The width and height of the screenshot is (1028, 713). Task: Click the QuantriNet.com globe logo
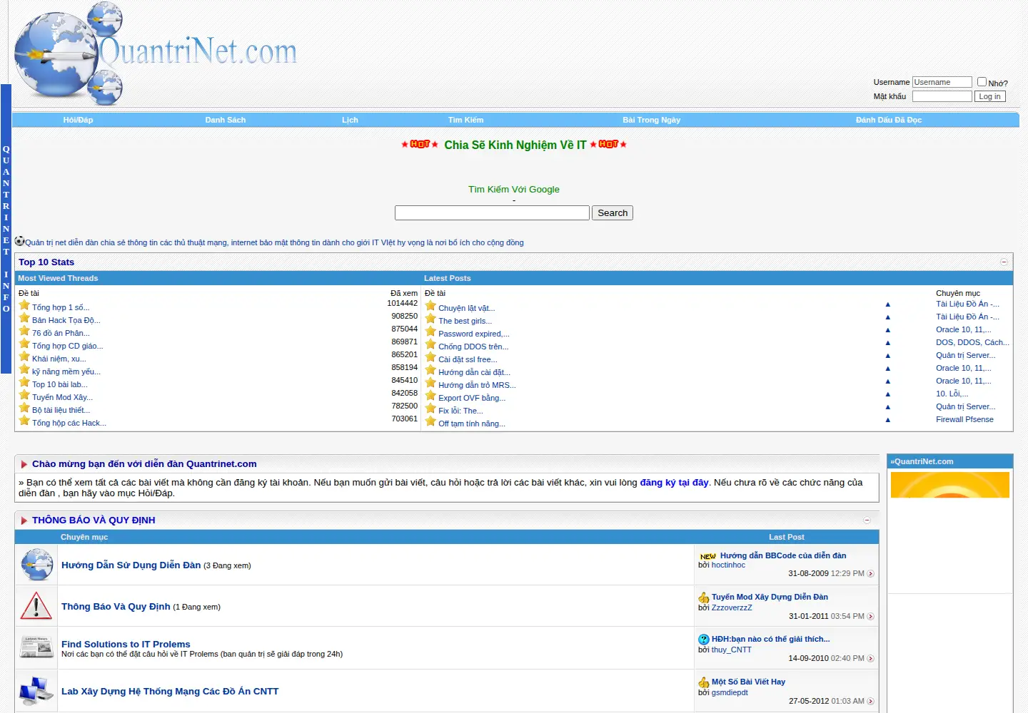156,53
